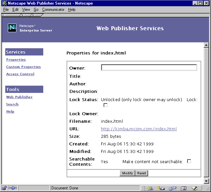Open the Web Publisher link under Tools
211x192 pixels.
[19, 97]
